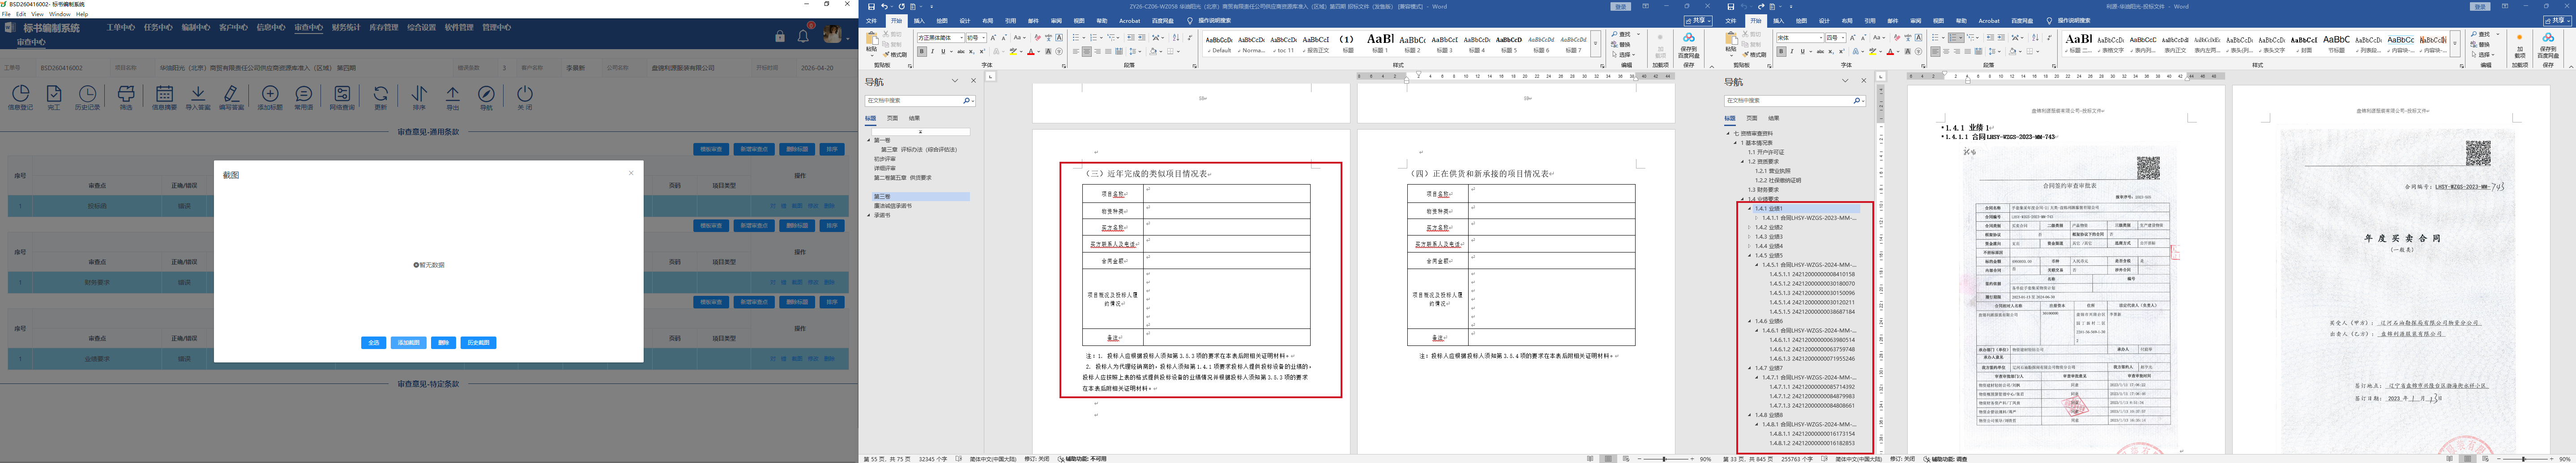Open 历史记录 from the review toolbar
Viewport: 2576px width, 463px height.
[x=88, y=97]
